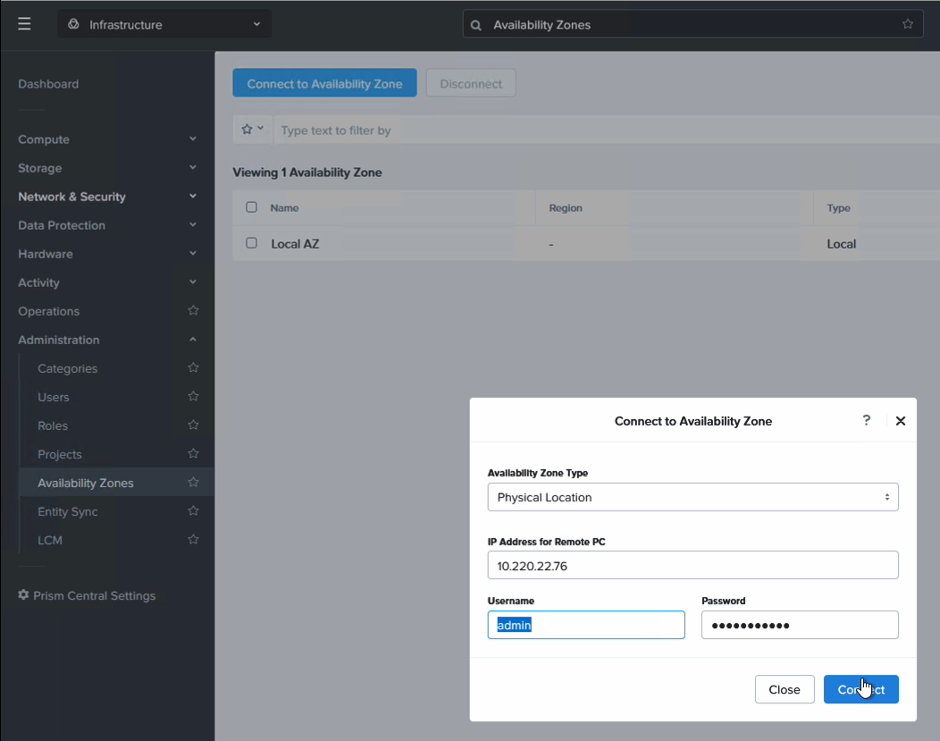Viewport: 940px width, 741px height.
Task: Star the LCM sidebar entry
Action: click(x=193, y=540)
